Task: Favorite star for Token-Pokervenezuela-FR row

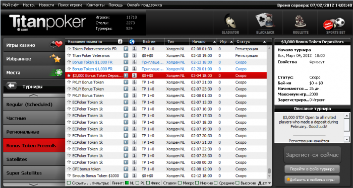Action: tap(69, 49)
